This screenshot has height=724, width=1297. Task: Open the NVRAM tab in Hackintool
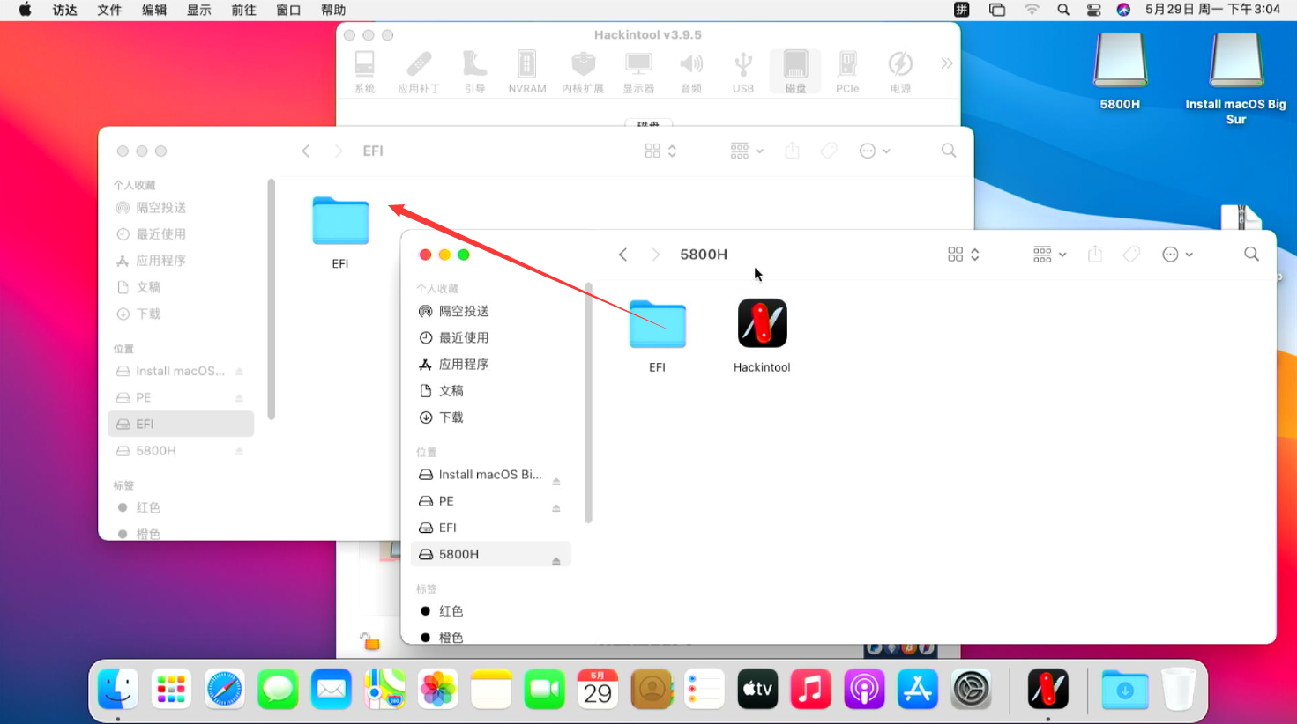pyautogui.click(x=527, y=71)
